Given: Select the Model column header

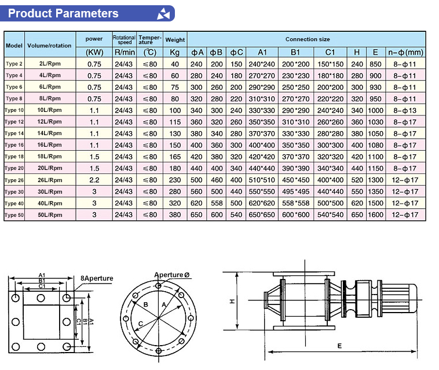Looking at the screenshot, I should pos(14,45).
